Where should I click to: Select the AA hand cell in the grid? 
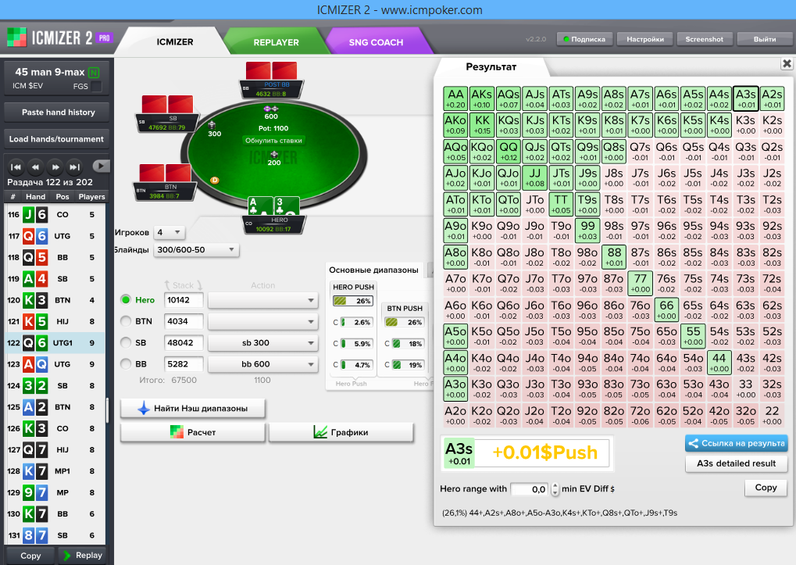click(455, 98)
